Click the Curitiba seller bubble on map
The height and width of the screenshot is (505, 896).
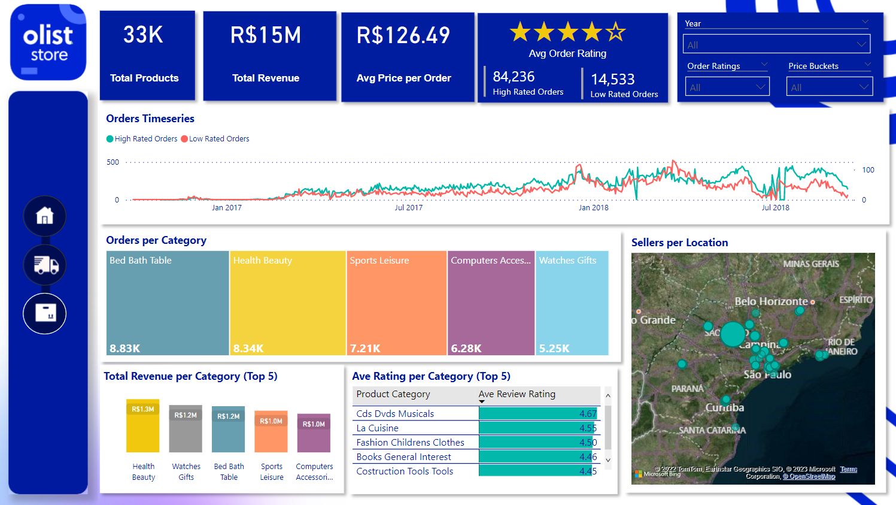(x=725, y=400)
